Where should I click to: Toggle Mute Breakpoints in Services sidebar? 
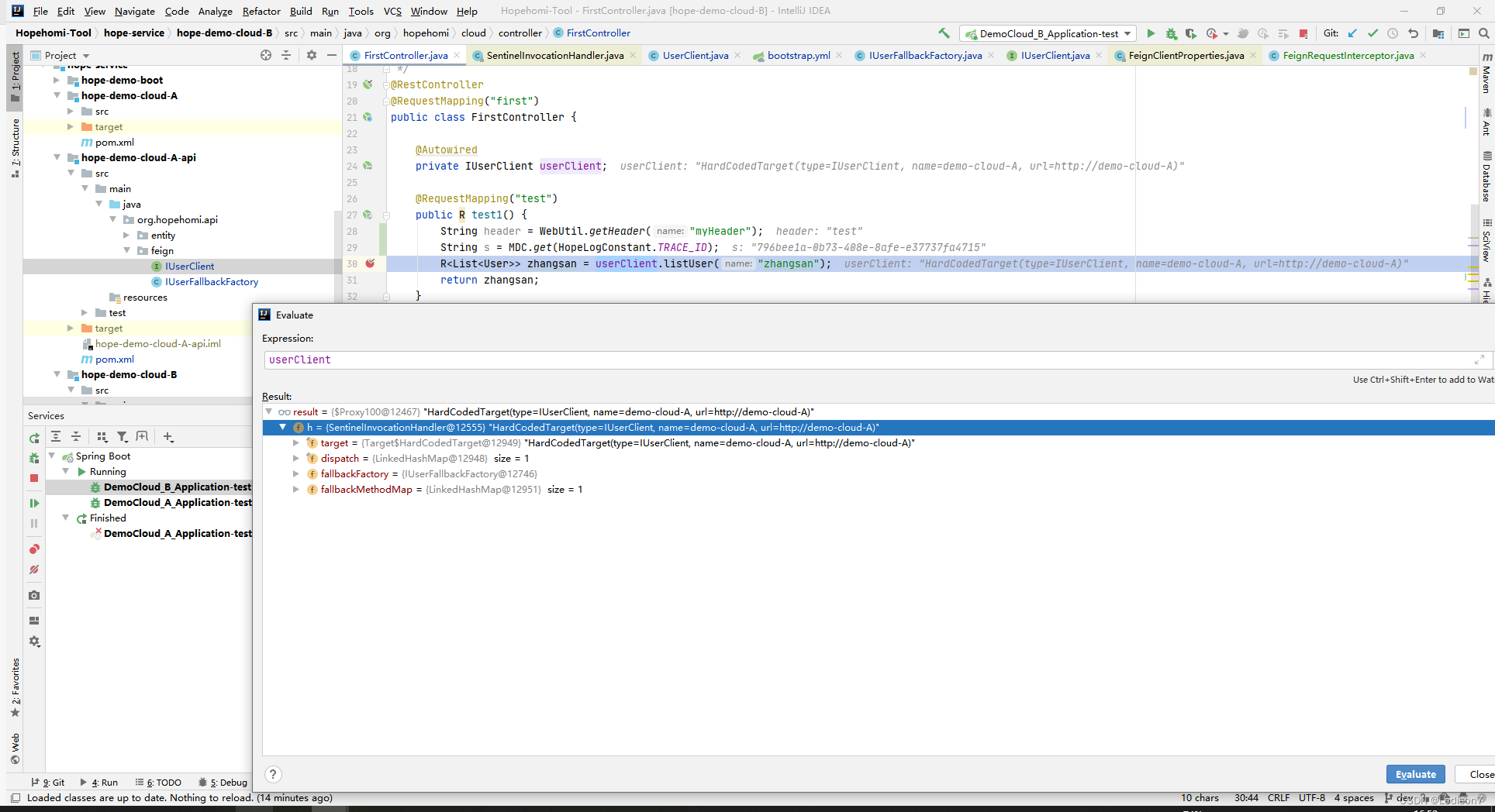[34, 569]
